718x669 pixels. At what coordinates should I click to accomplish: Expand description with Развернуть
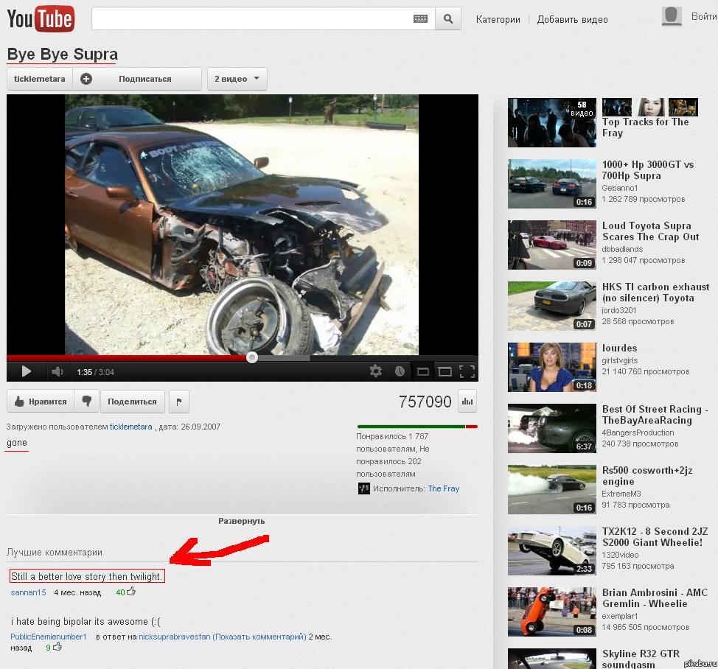(241, 521)
